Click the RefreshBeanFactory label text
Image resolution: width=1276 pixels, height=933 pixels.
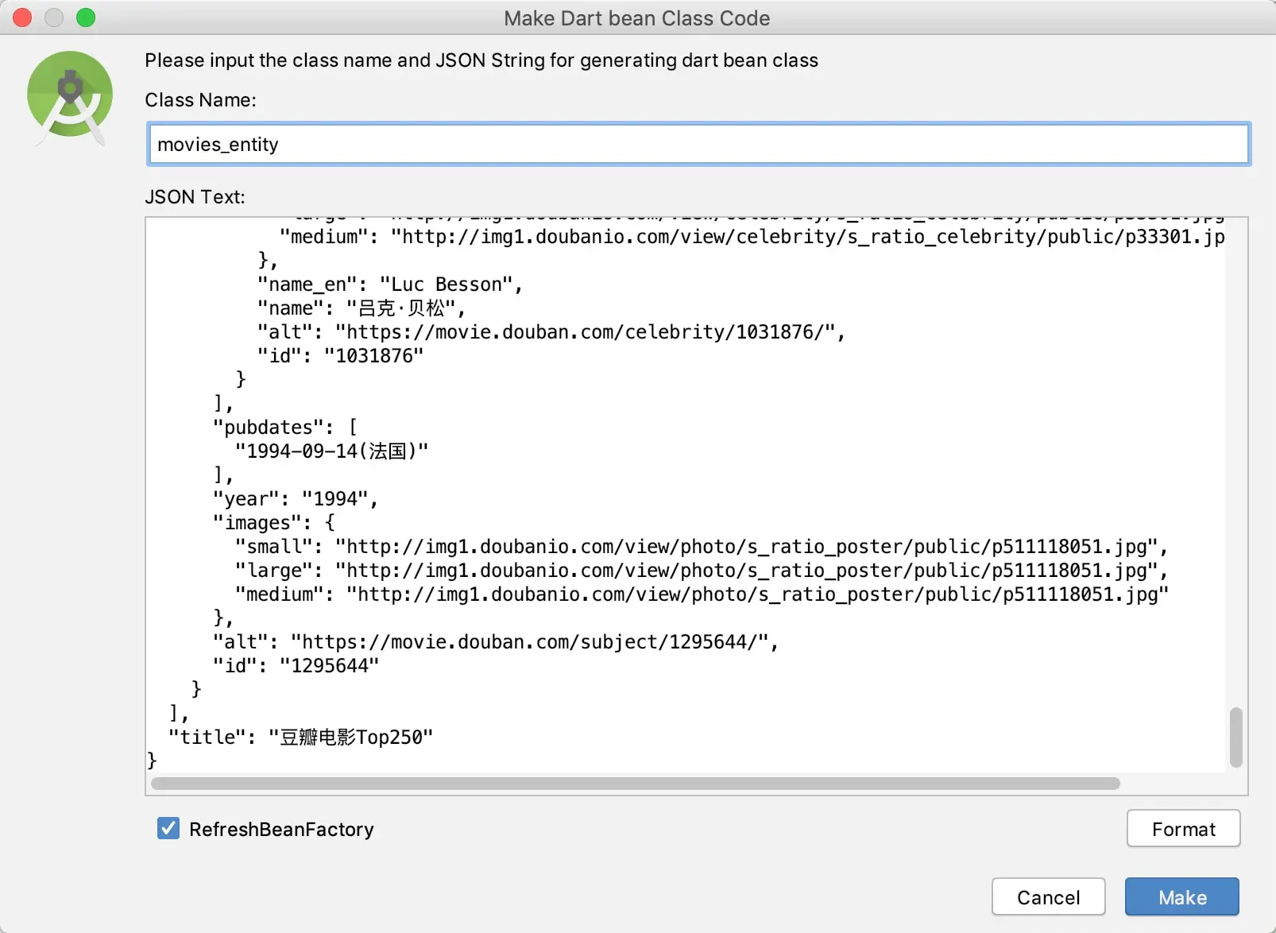tap(281, 829)
